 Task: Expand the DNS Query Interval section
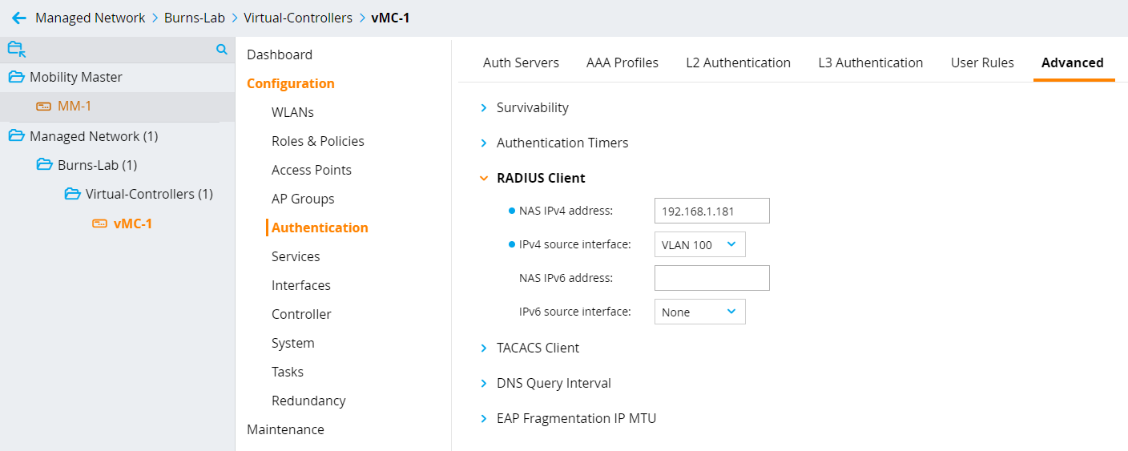click(x=483, y=383)
